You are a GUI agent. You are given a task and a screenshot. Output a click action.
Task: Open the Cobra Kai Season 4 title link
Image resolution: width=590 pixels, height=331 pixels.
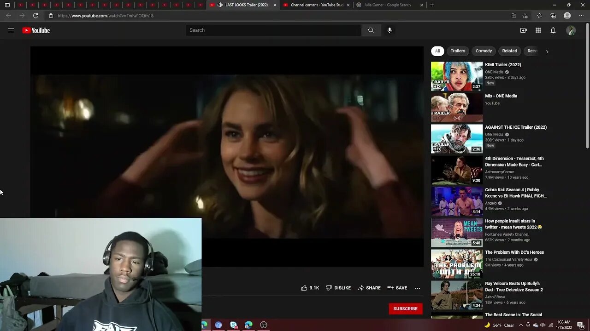pyautogui.click(x=516, y=193)
